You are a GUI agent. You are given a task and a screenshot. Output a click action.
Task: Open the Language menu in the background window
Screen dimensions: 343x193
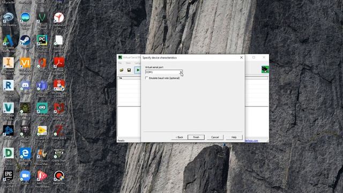(138, 63)
